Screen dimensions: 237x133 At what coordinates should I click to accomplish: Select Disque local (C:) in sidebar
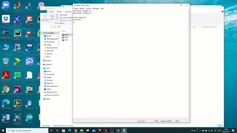point(52,92)
